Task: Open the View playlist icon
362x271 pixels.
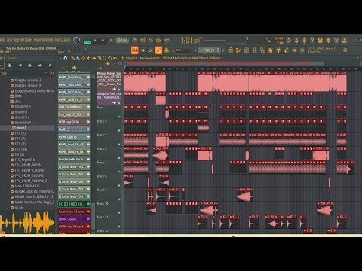Action: (x=231, y=50)
